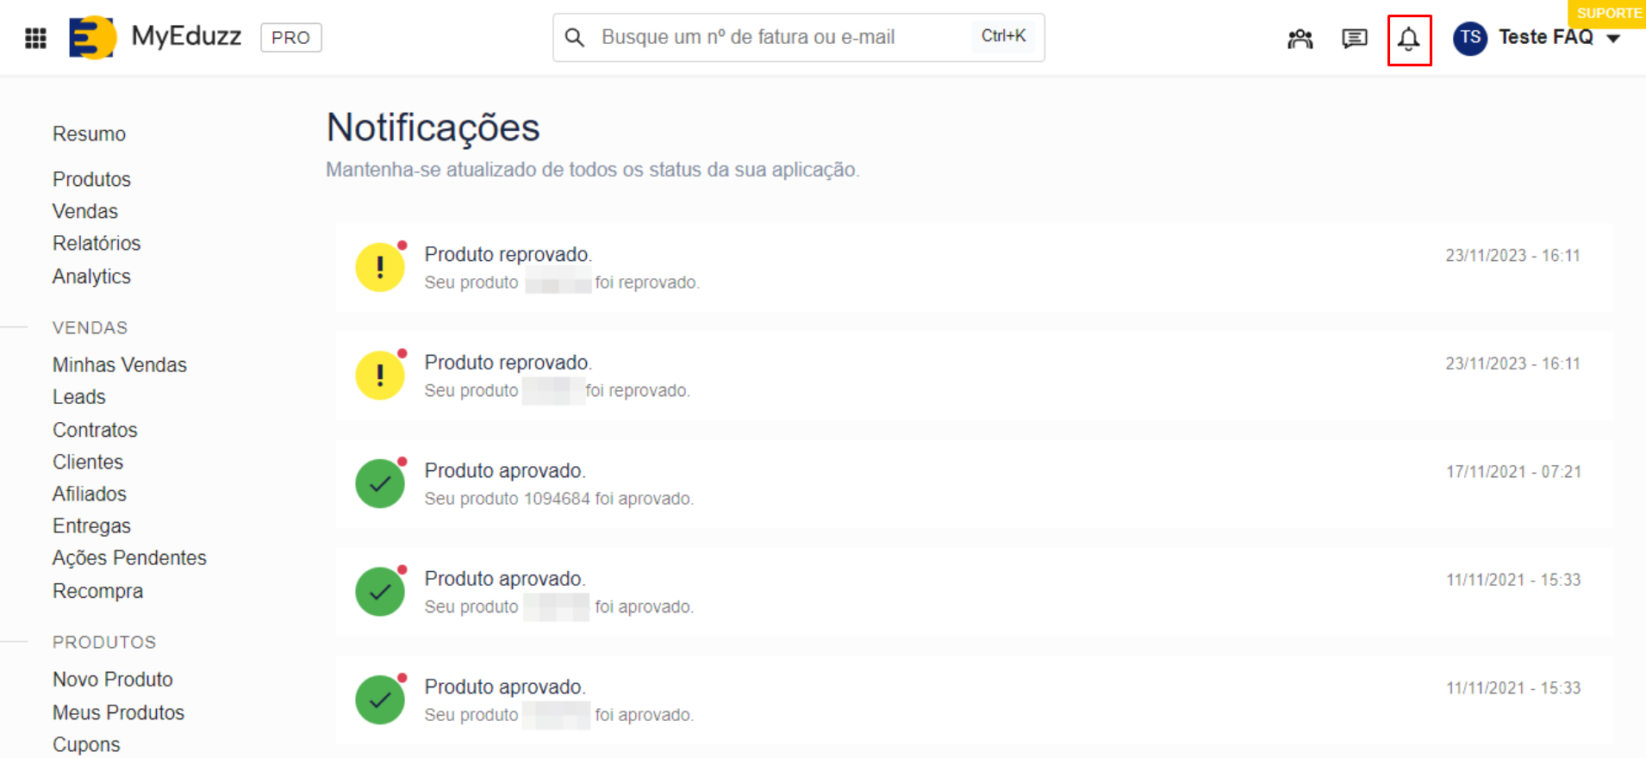Open the notifications bell icon
Image resolution: width=1646 pixels, height=758 pixels.
1409,40
